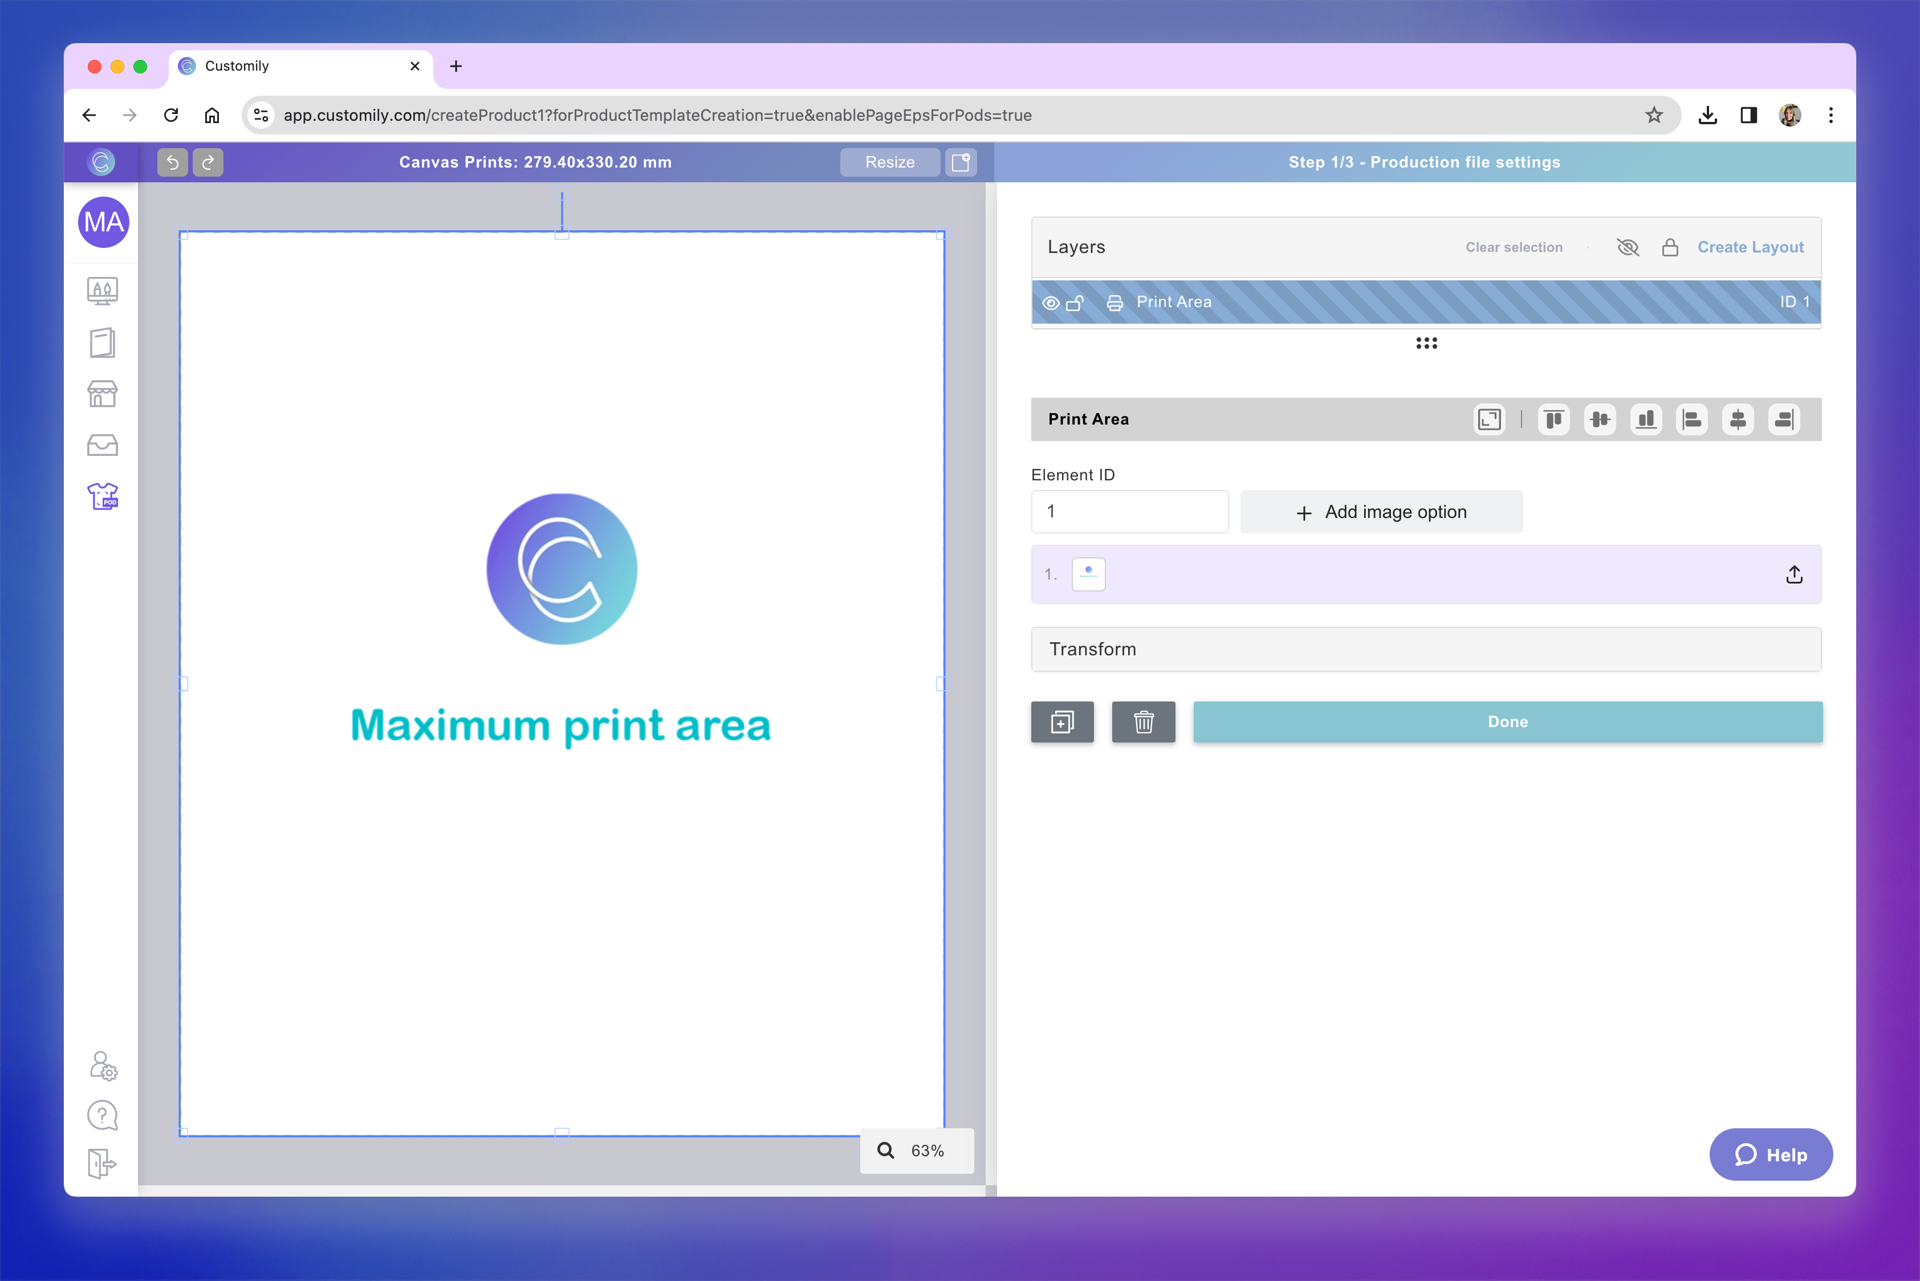The width and height of the screenshot is (1920, 1281).
Task: Click the inbox icon in the left sidebar
Action: coord(102,445)
